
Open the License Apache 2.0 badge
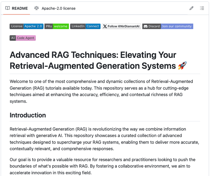pos(27,26)
